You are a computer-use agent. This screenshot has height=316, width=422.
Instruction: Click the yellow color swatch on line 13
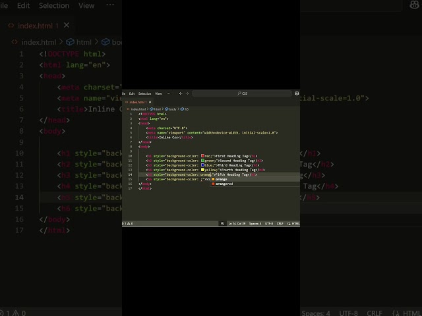point(202,170)
